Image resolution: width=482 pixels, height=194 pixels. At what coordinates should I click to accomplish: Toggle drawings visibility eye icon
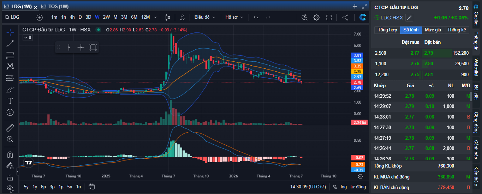pyautogui.click(x=10, y=188)
